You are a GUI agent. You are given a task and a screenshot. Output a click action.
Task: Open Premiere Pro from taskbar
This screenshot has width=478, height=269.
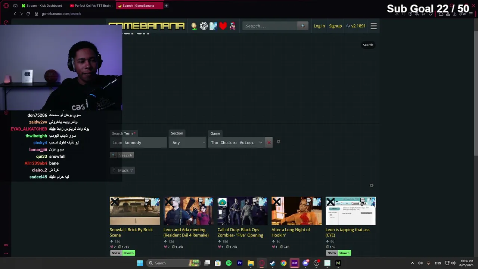click(x=240, y=263)
